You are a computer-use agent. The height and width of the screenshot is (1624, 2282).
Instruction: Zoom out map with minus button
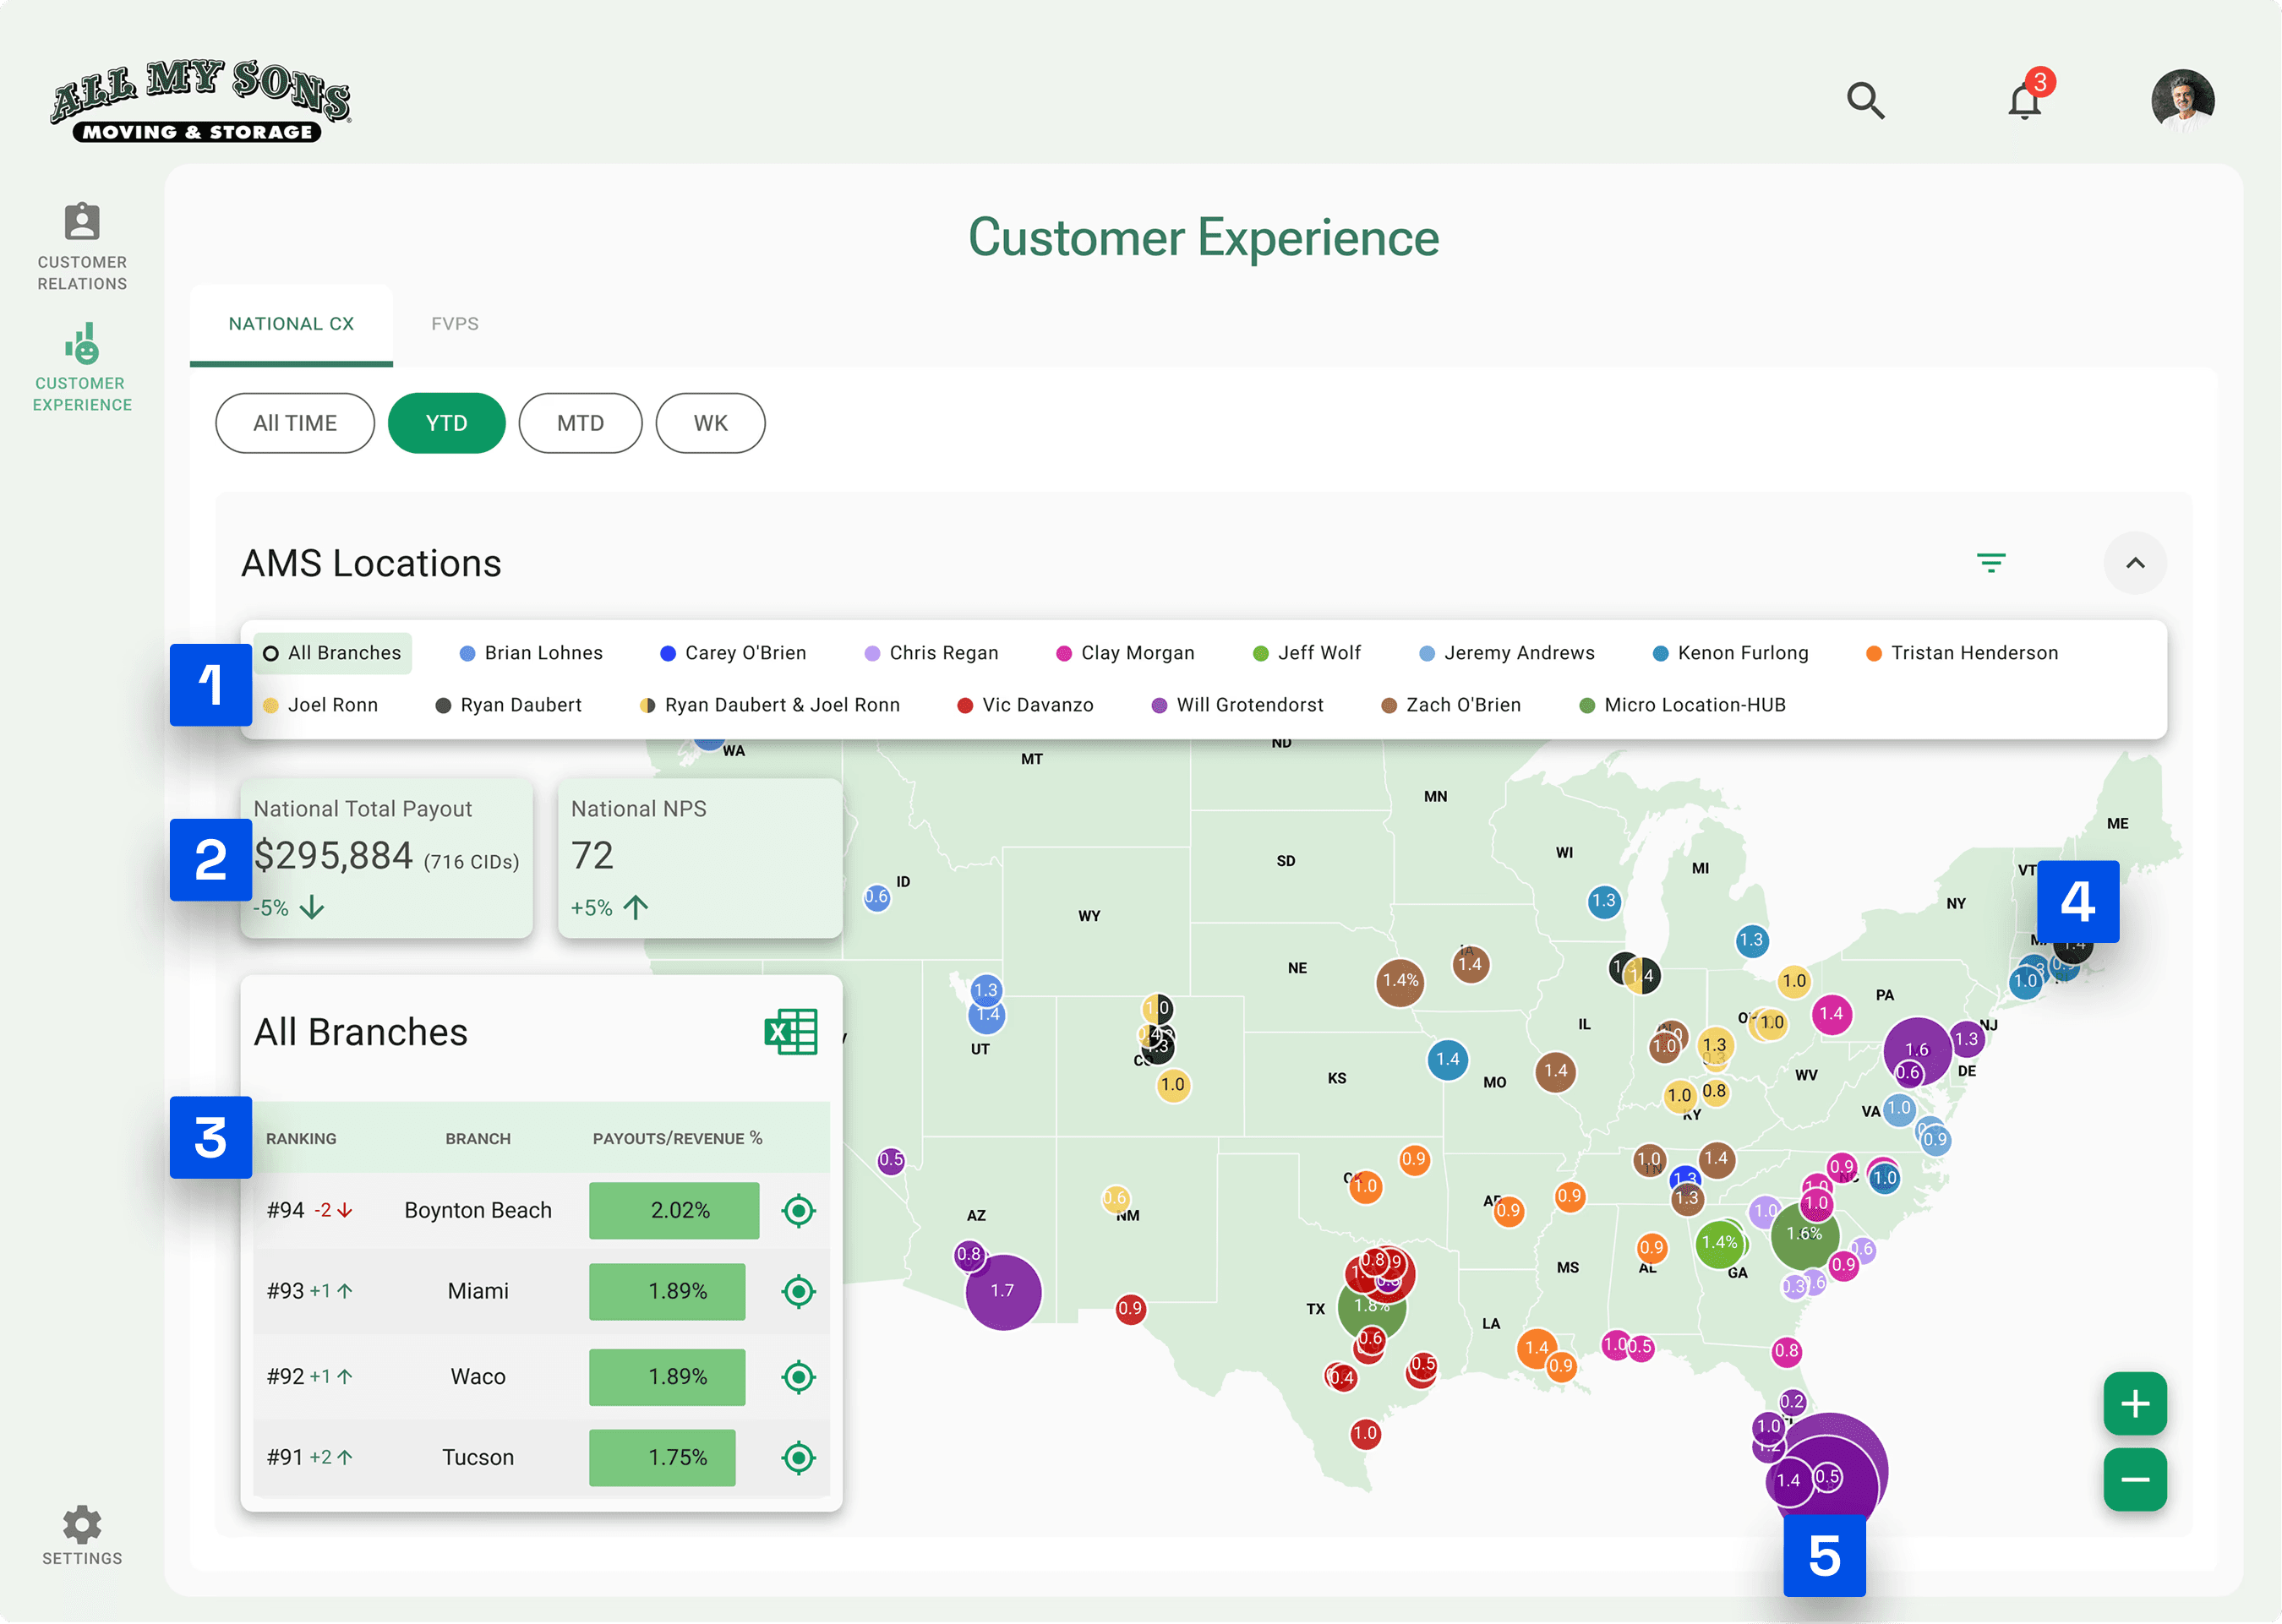[2134, 1480]
